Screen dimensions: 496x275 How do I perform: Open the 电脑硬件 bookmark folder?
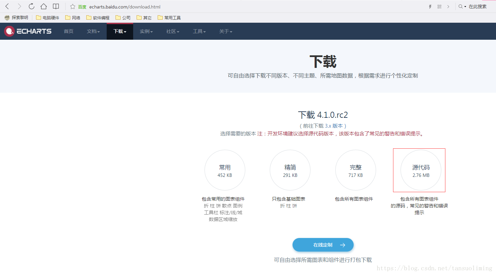click(x=48, y=18)
